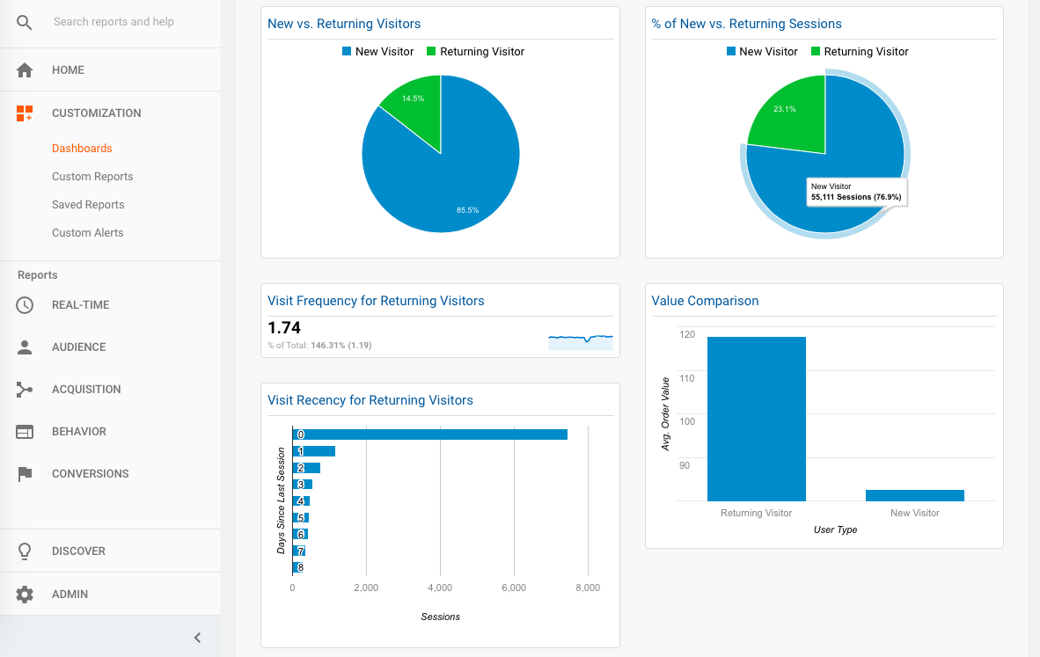The height and width of the screenshot is (657, 1040).
Task: Click the Real-Time clock icon
Action: pyautogui.click(x=25, y=305)
